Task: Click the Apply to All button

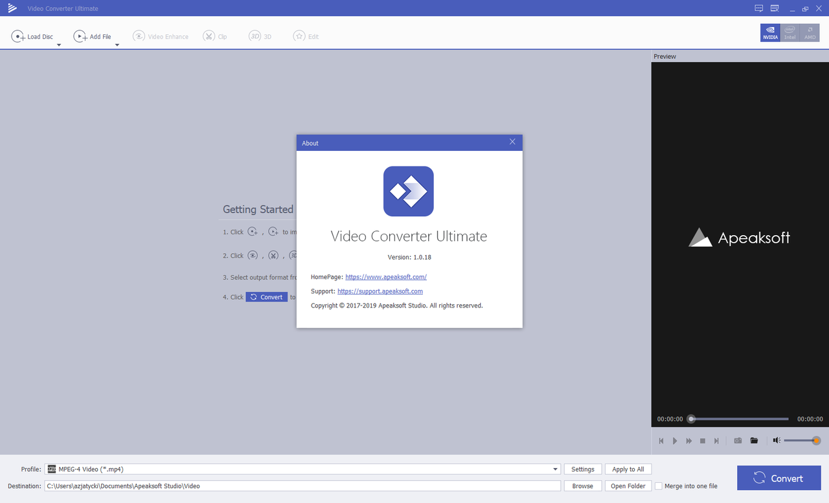Action: [x=628, y=469]
